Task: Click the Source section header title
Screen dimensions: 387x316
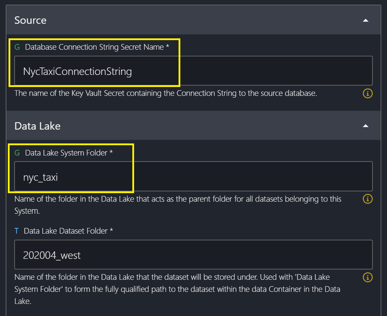Action: pyautogui.click(x=30, y=20)
